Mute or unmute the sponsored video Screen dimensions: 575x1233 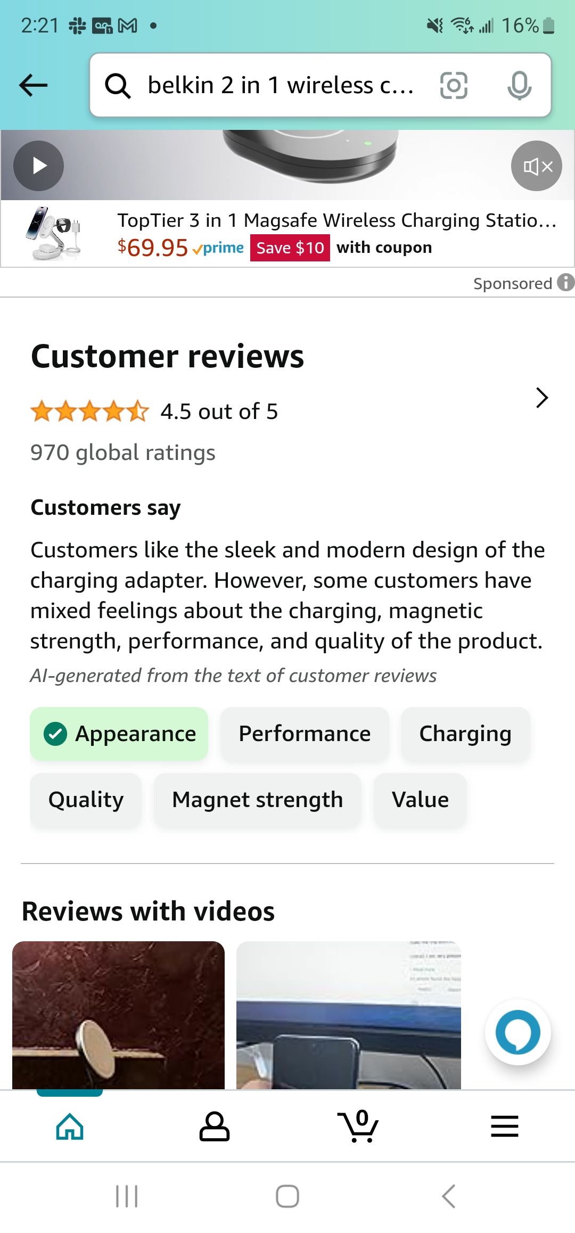(536, 166)
